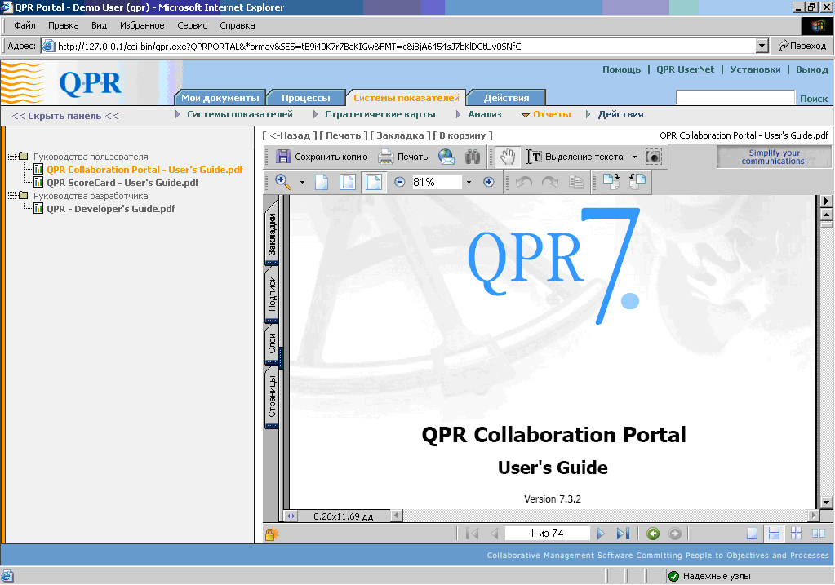Click the zoom in plus button
The image size is (835, 585).
(x=488, y=182)
